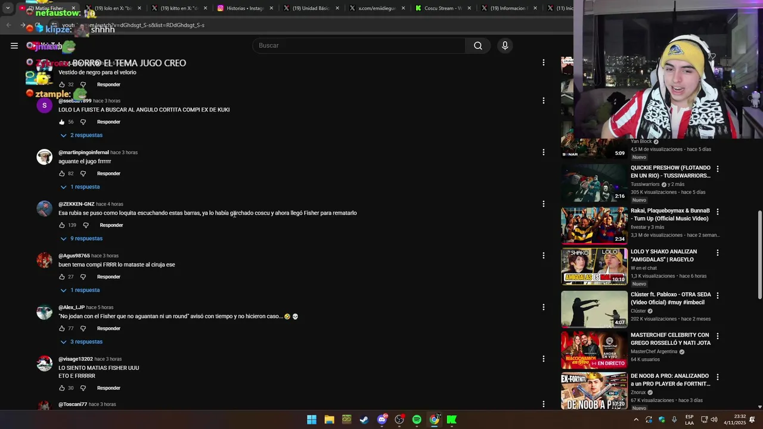Like the 'Vestido de negro' comment

pyautogui.click(x=61, y=85)
